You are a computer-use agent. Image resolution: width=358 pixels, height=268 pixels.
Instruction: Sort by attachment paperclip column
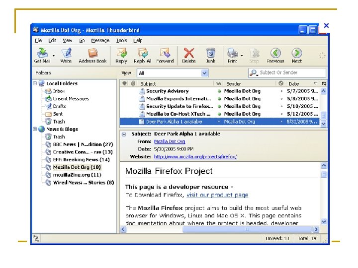(133, 83)
